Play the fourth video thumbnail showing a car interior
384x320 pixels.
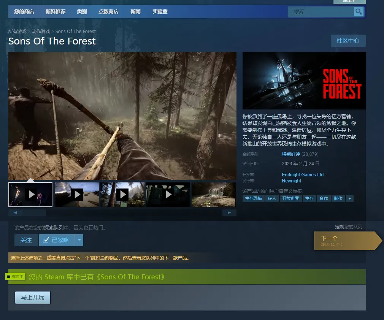coord(168,195)
